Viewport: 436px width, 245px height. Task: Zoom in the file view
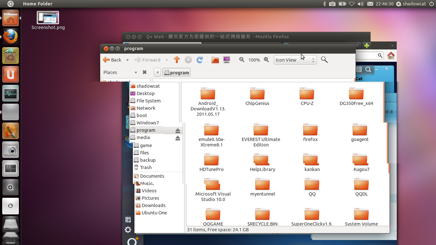(266, 60)
